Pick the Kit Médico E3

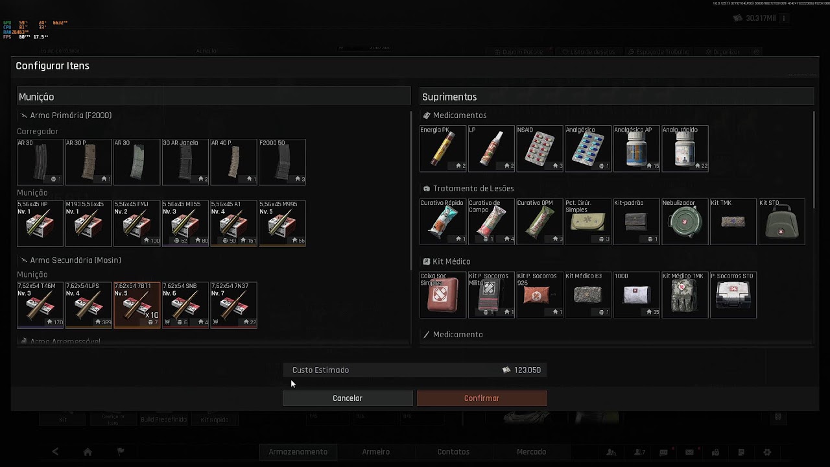click(x=588, y=295)
